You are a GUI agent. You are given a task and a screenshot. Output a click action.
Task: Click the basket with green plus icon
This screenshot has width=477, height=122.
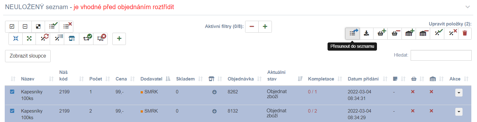point(381,33)
